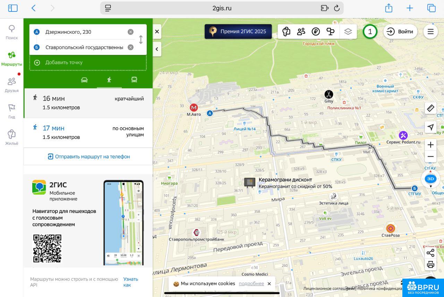The image size is (444, 297).
Task: Go back in Safari
Action: [34, 8]
